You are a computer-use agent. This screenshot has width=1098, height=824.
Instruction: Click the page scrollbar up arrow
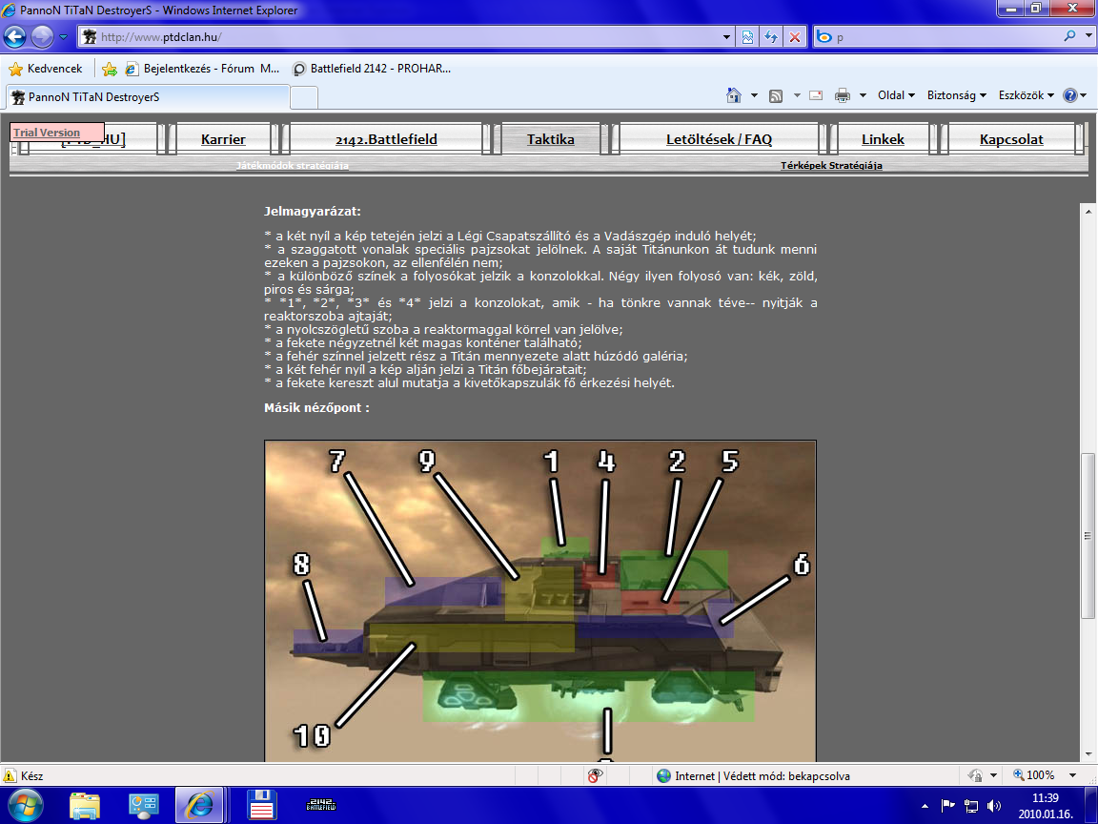click(1088, 211)
